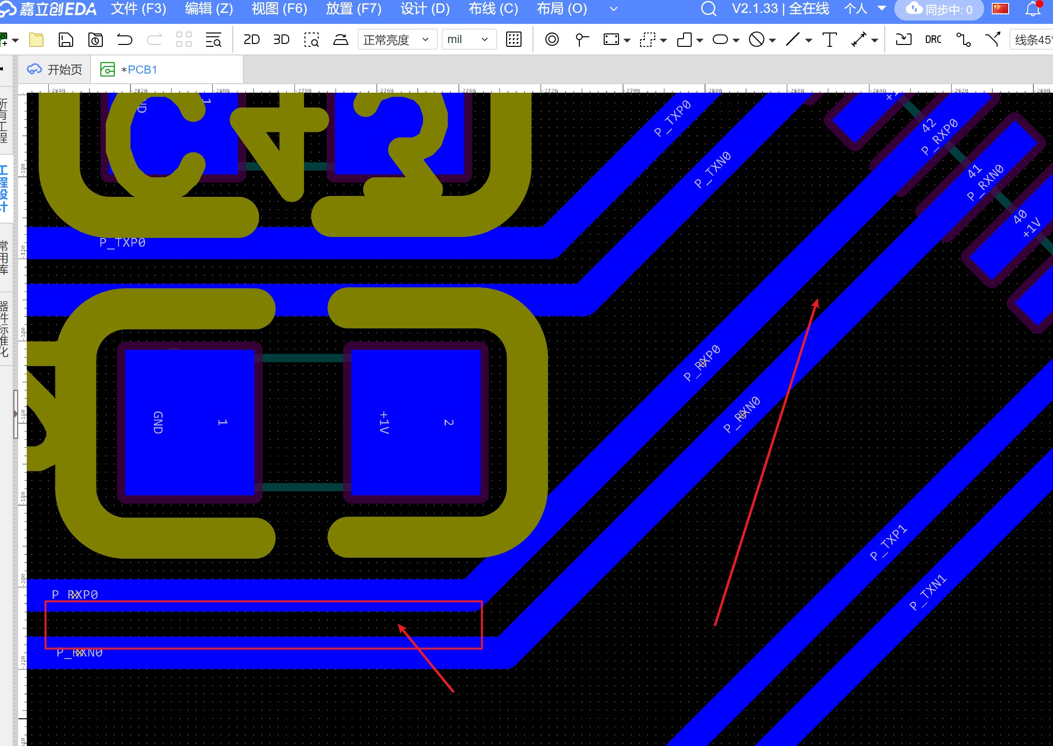Viewport: 1053px width, 746px height.
Task: Open the 正常亮度 brightness dropdown
Action: [397, 40]
